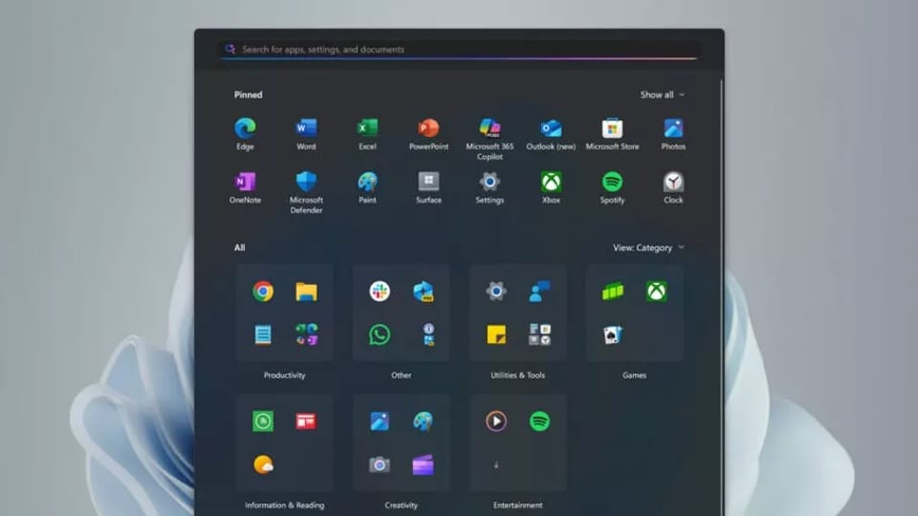Screen dimensions: 918x516
Task: Open the blue PRE-badged app in Other
Action: [x=423, y=291]
